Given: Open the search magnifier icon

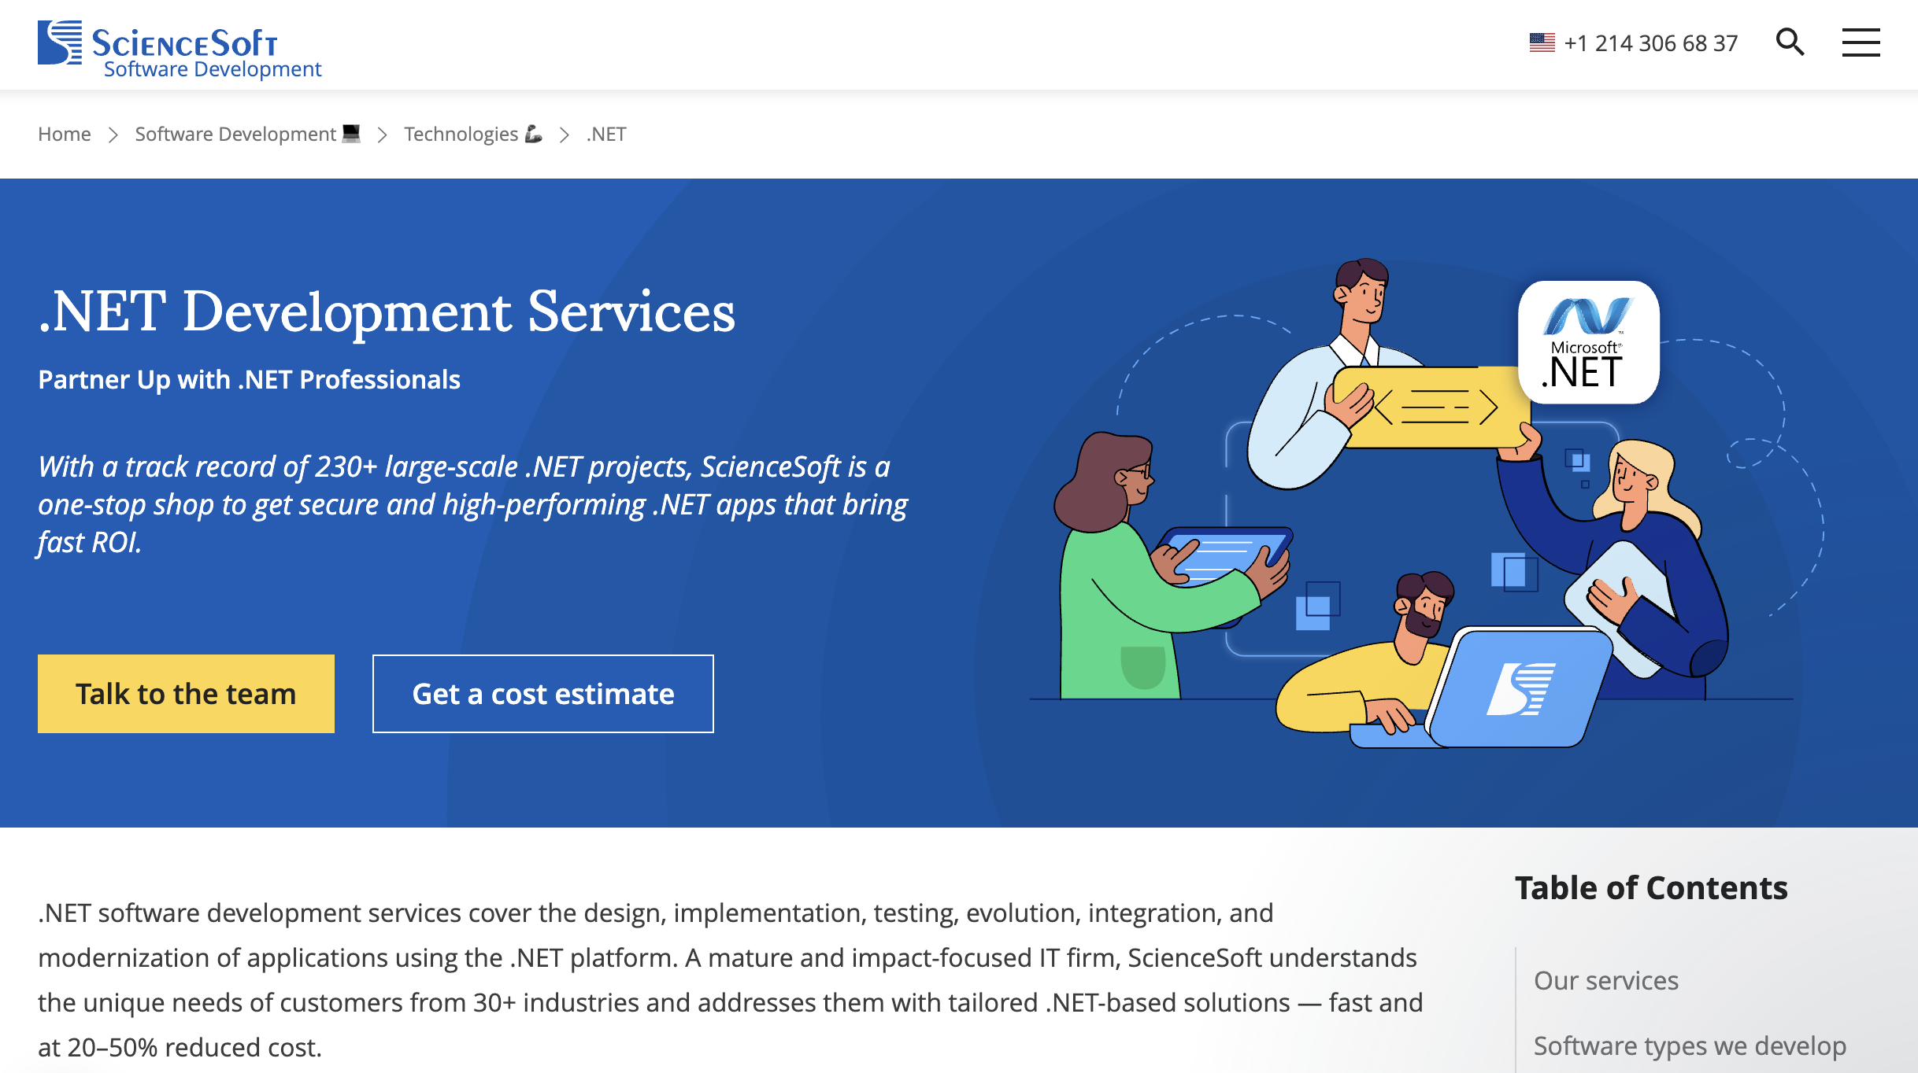Looking at the screenshot, I should (1790, 42).
